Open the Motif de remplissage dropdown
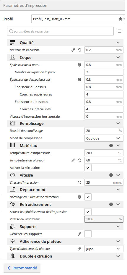127x275 pixels. tap(104, 138)
